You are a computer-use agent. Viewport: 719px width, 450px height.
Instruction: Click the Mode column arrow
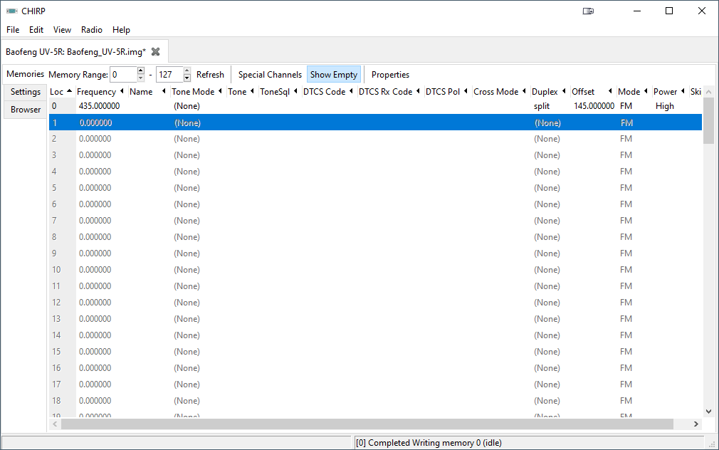click(646, 91)
